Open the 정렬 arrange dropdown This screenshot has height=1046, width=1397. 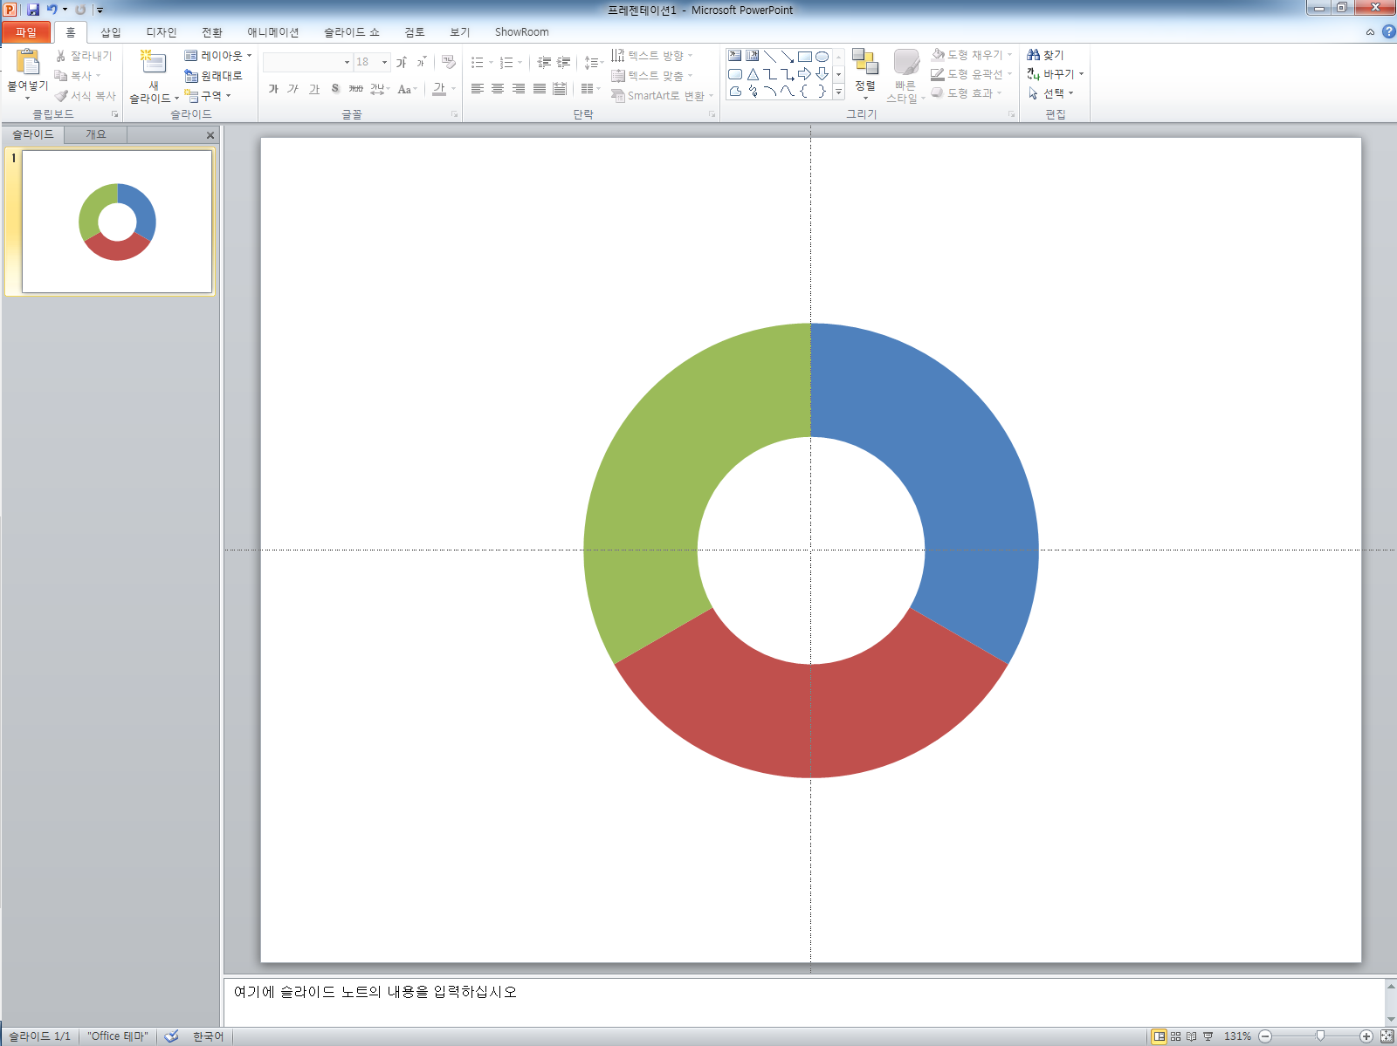864,75
